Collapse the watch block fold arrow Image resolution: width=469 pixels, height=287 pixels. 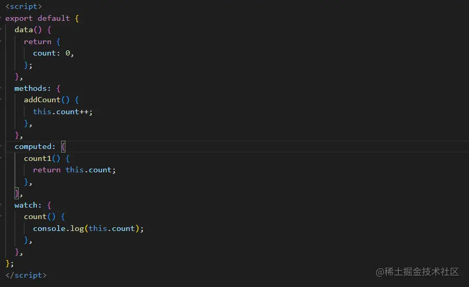tap(1, 205)
